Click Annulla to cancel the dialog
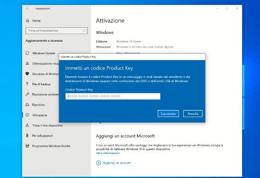 coord(193,114)
